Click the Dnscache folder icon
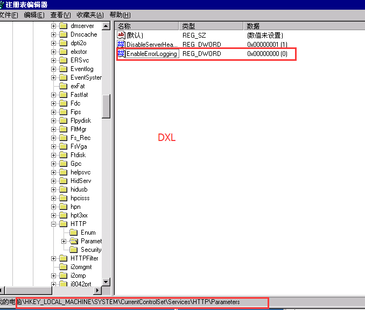The image size is (365, 310). click(x=64, y=34)
